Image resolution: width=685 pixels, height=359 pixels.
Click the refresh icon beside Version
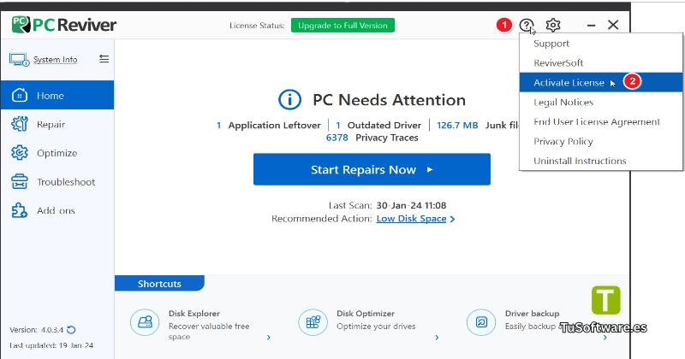pyautogui.click(x=72, y=330)
